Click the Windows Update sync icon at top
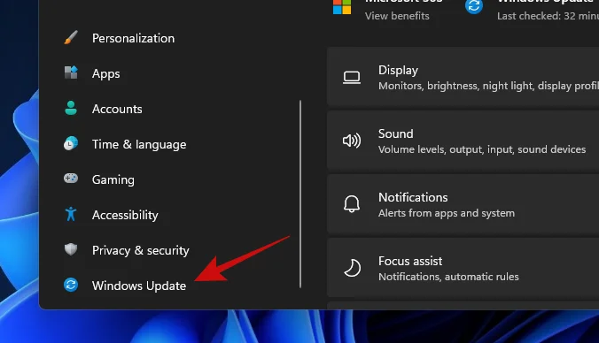The image size is (599, 343). coord(474,6)
